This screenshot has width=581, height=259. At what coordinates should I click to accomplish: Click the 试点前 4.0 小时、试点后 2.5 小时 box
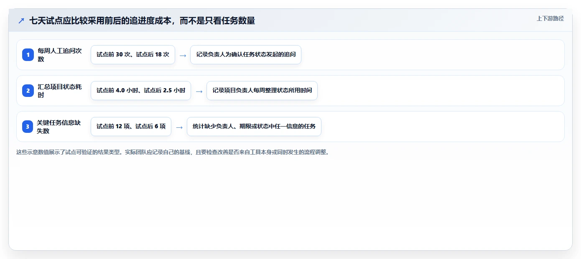141,91
